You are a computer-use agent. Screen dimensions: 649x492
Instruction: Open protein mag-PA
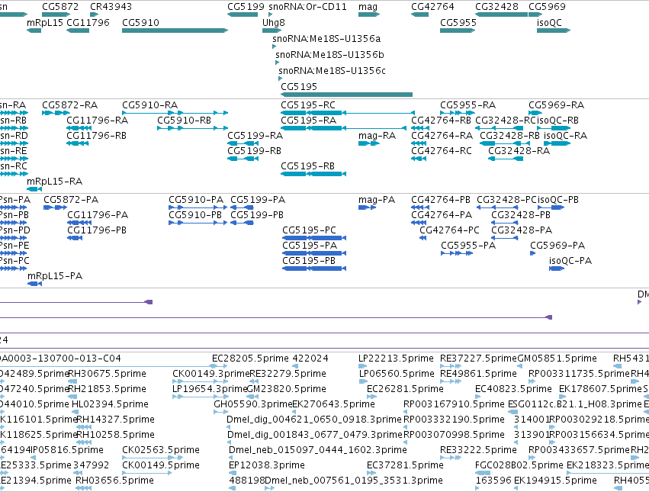pyautogui.click(x=367, y=207)
